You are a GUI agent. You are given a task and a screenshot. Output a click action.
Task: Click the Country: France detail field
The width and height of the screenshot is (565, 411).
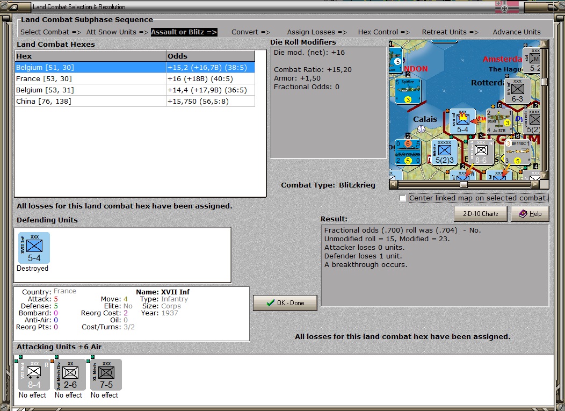(x=49, y=291)
